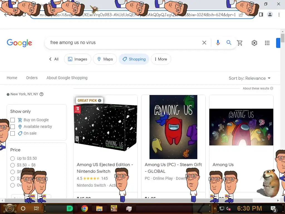Clear the search box with X icon
Image resolution: width=285 pixels, height=214 pixels.
(204, 43)
